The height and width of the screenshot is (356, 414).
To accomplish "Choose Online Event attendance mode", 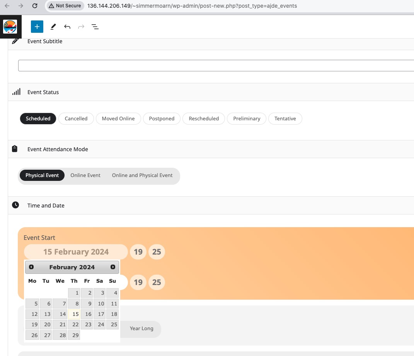I will [x=85, y=175].
